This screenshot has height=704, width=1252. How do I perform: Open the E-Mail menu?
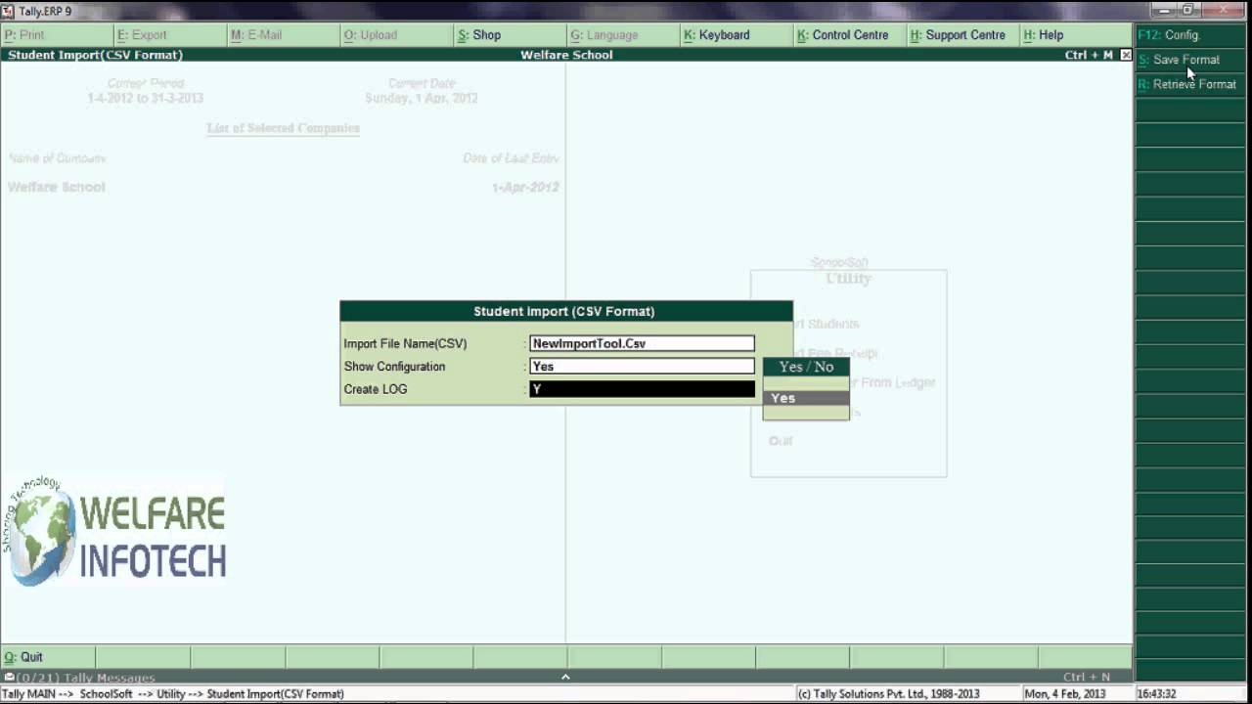(x=283, y=35)
